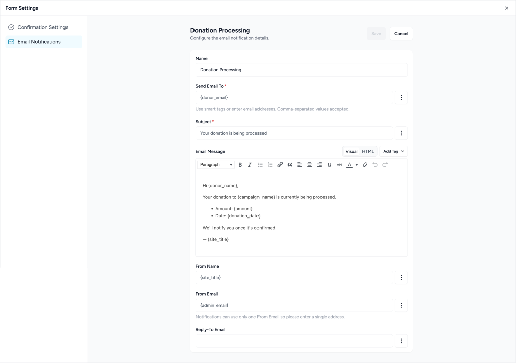Apply blockquote formatting
This screenshot has height=363, width=516.
click(290, 165)
